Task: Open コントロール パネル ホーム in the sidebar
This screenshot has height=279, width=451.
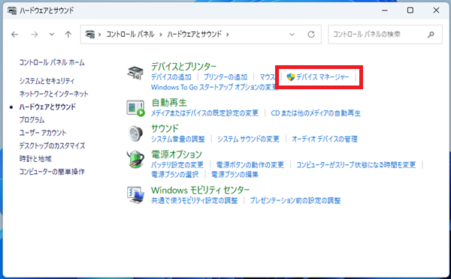Action: click(x=52, y=62)
